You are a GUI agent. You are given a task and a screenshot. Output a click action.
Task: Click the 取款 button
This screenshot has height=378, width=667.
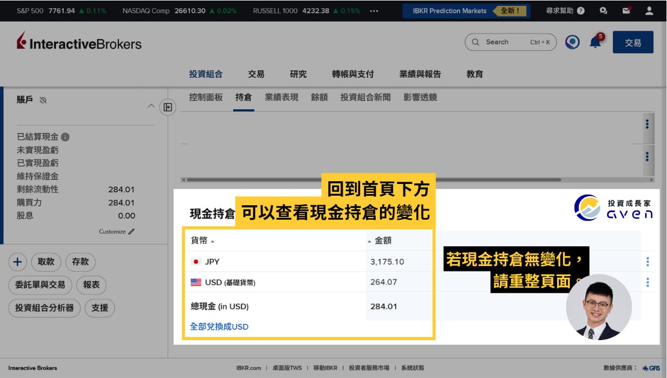coord(46,262)
